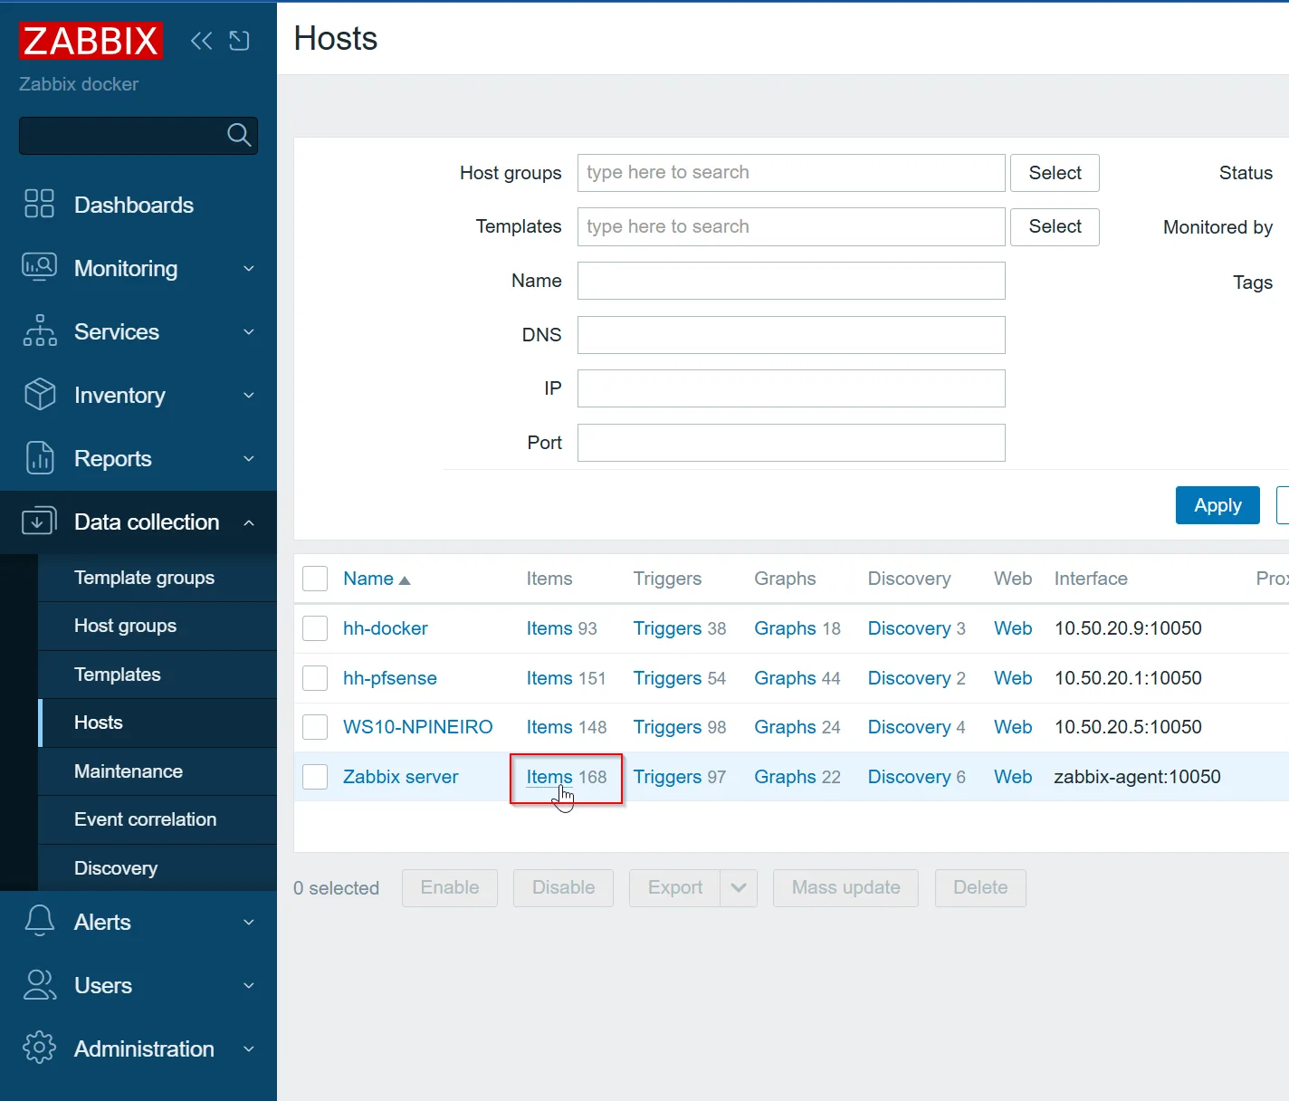Click the Monitoring screen icon
This screenshot has height=1101, width=1289.
tap(39, 267)
